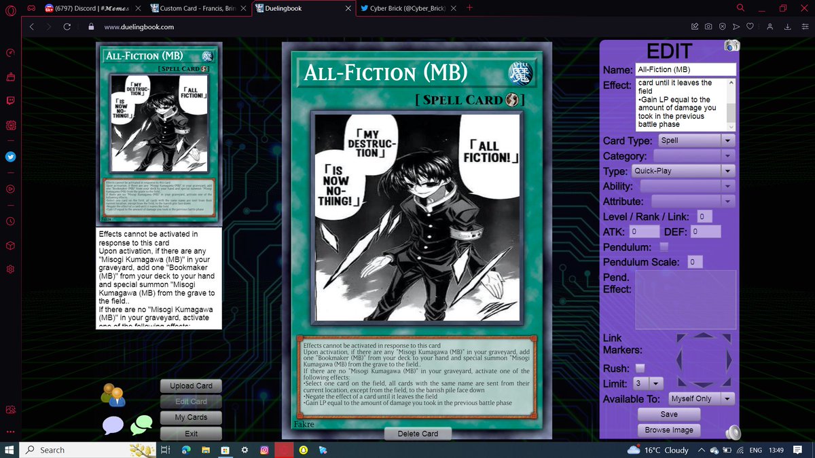Click the My Cards button

pyautogui.click(x=191, y=417)
